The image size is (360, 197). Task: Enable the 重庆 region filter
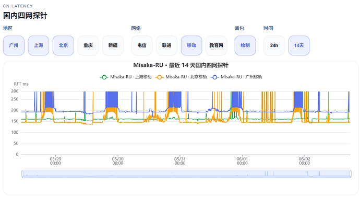(88, 45)
